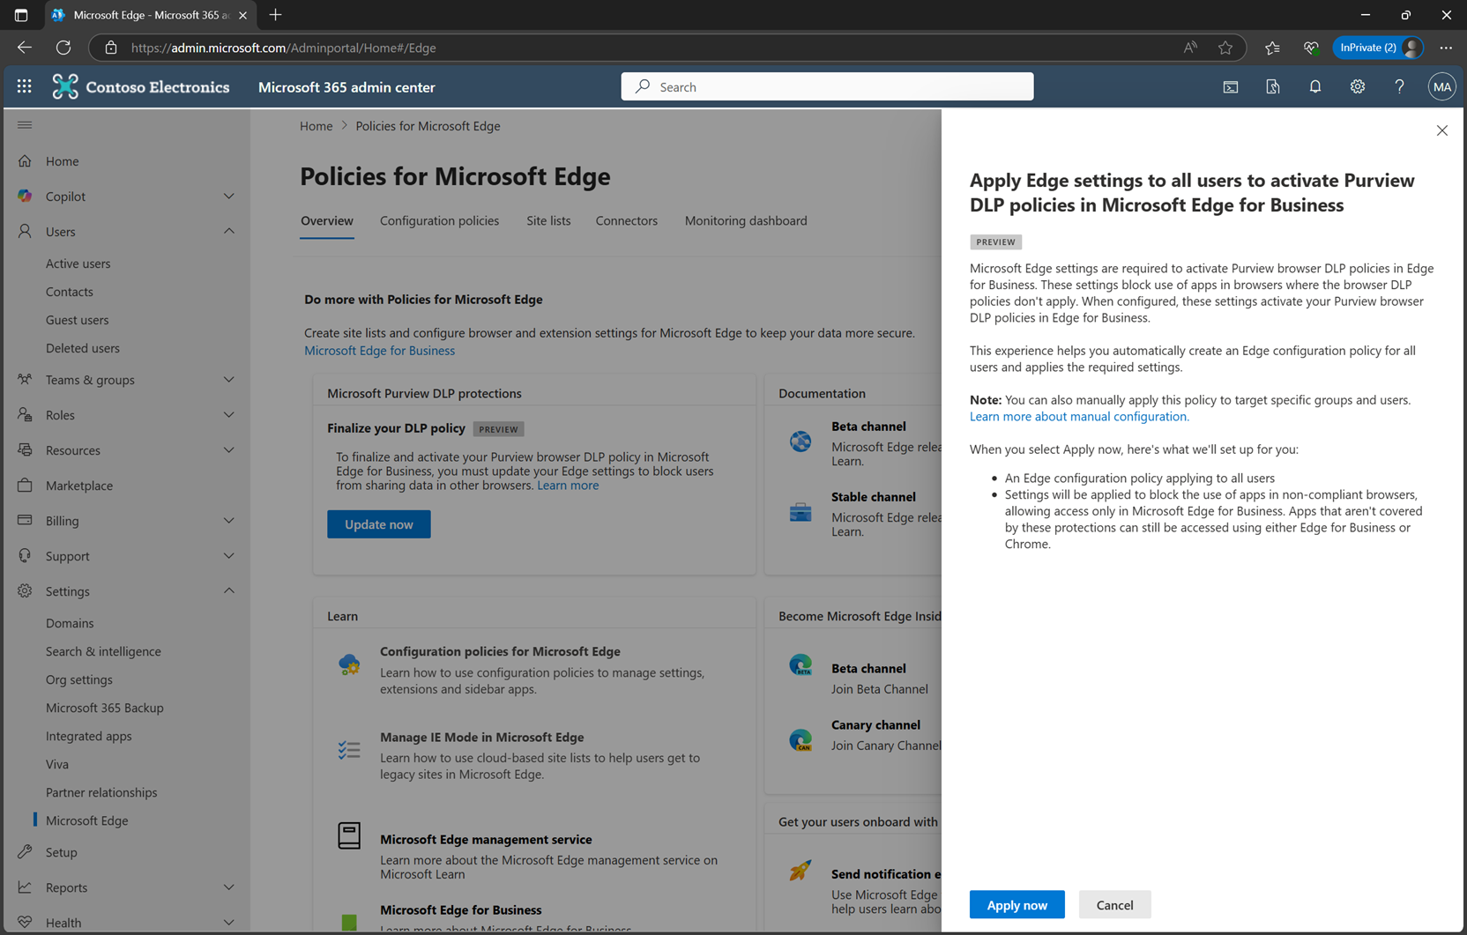Open the notifications bell icon
The height and width of the screenshot is (935, 1467).
[x=1314, y=86]
